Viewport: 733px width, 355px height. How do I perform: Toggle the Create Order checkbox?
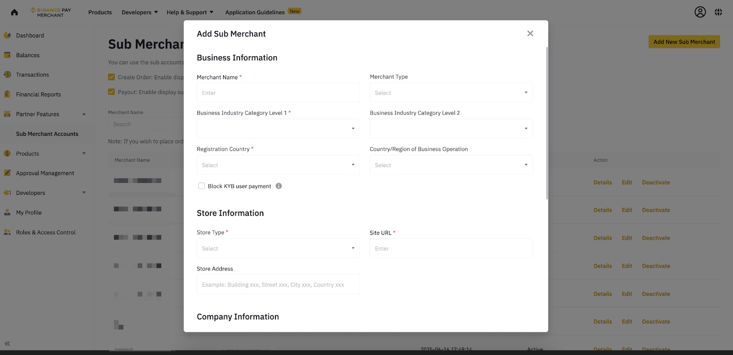tap(111, 77)
